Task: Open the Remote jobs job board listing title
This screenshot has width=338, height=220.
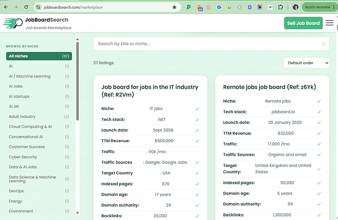Action: [x=269, y=87]
